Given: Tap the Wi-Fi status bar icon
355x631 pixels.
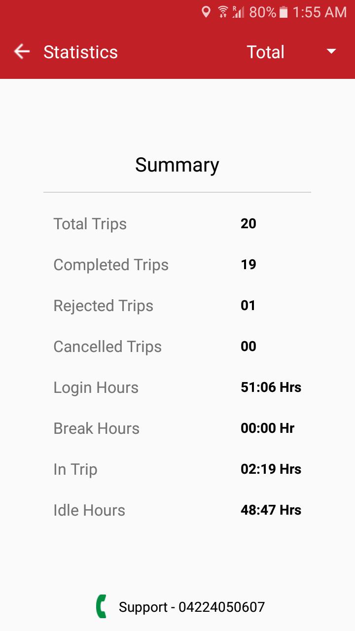Looking at the screenshot, I should click(223, 12).
